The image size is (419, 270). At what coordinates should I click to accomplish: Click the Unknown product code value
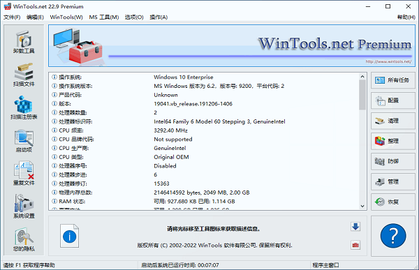coord(166,95)
